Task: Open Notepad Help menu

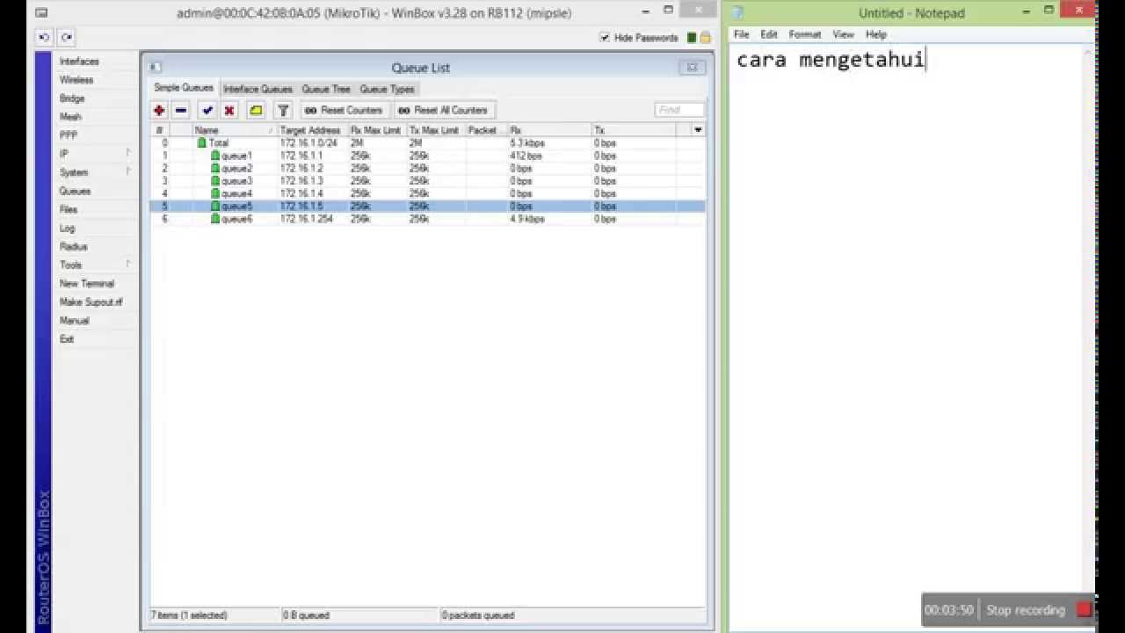Action: [876, 34]
